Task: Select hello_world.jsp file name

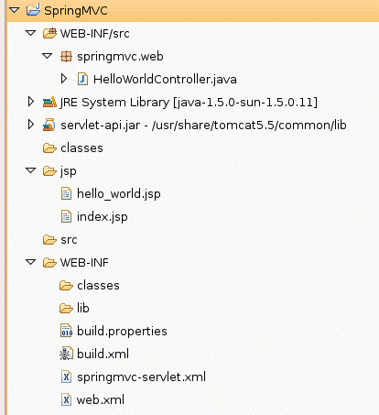Action: point(119,194)
